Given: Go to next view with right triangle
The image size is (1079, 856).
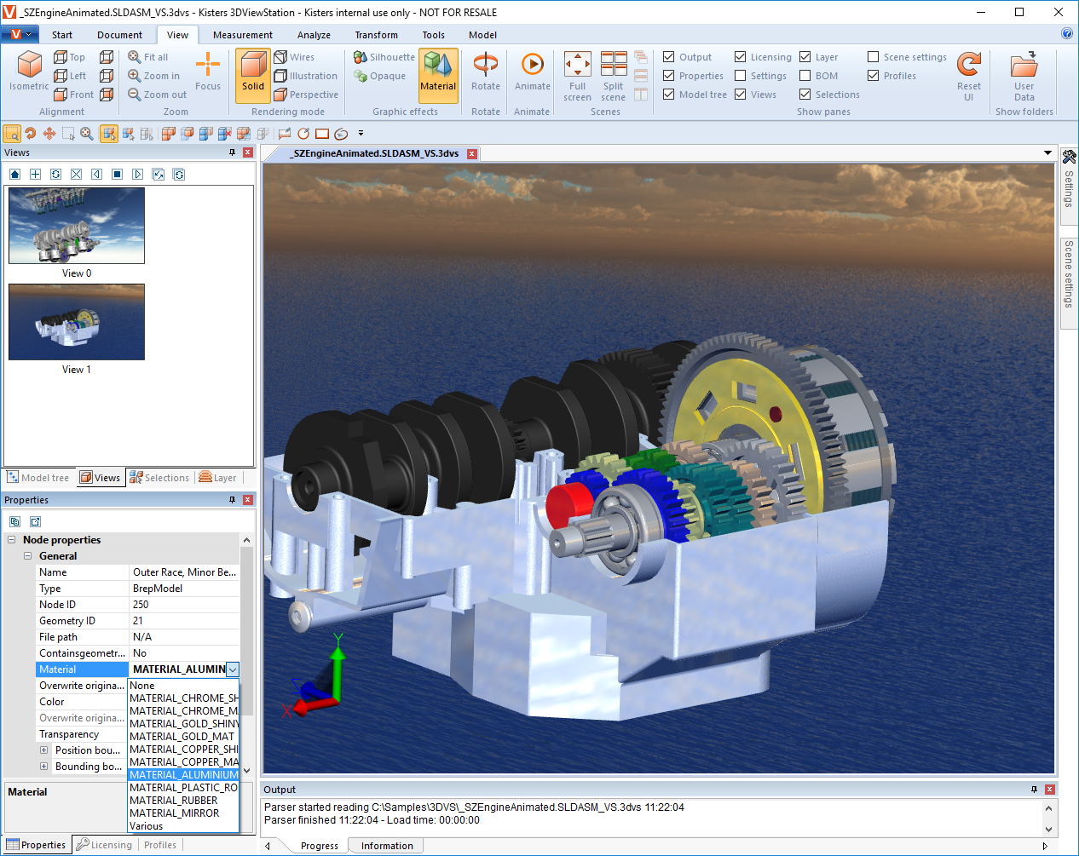Looking at the screenshot, I should point(138,174).
